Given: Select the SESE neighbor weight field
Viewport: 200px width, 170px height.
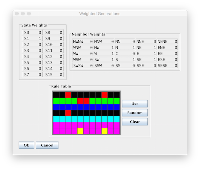Looking at the screenshot, I should (x=167, y=66).
